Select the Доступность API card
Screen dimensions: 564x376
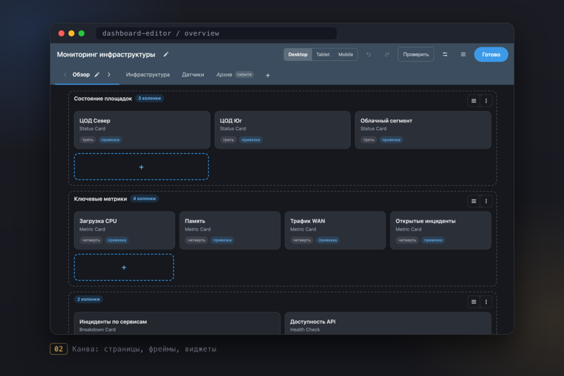pyautogui.click(x=388, y=323)
